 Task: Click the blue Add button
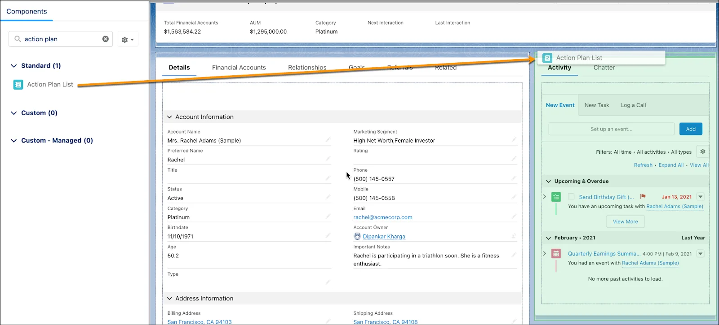click(691, 129)
